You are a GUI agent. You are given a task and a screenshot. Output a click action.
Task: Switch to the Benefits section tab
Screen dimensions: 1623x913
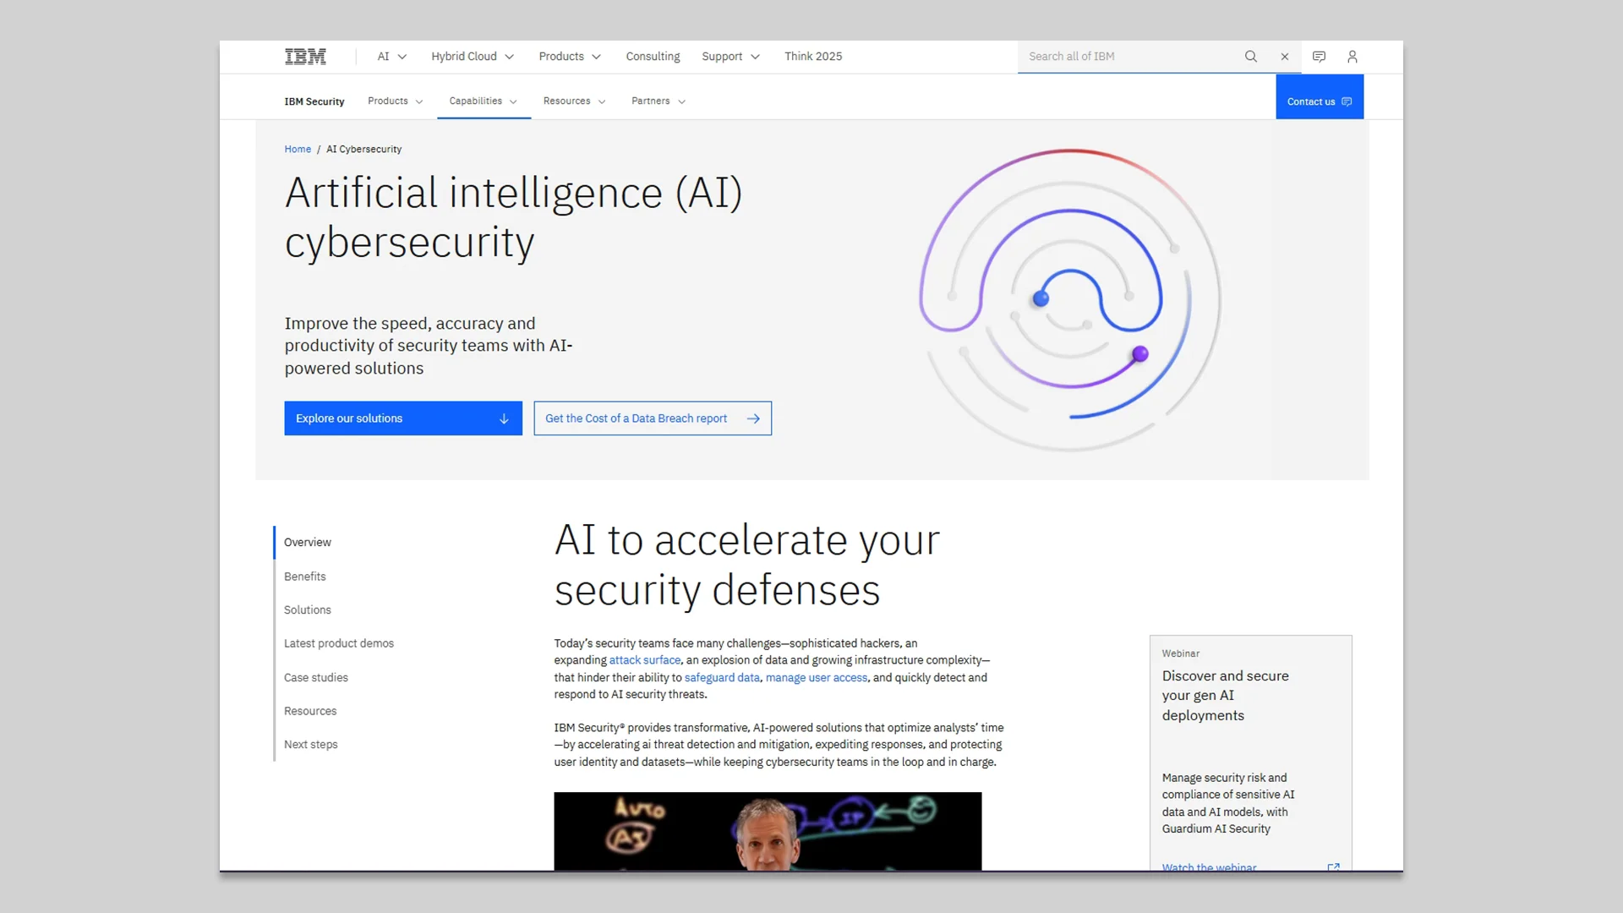pos(304,576)
